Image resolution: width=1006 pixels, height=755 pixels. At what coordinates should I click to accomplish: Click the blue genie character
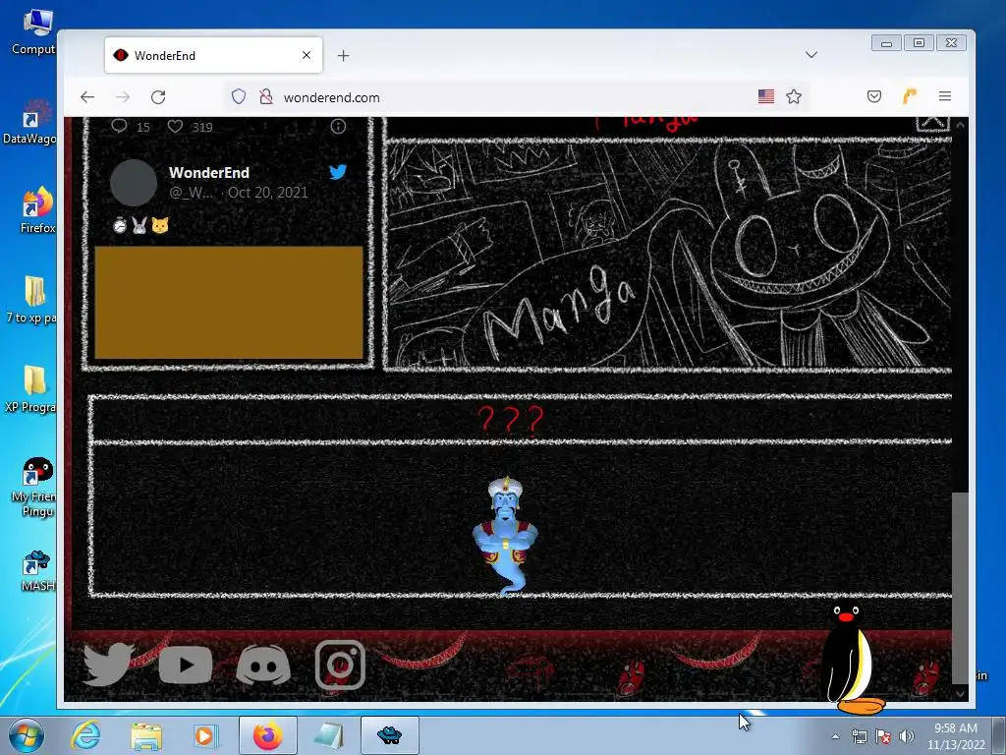[x=506, y=536]
